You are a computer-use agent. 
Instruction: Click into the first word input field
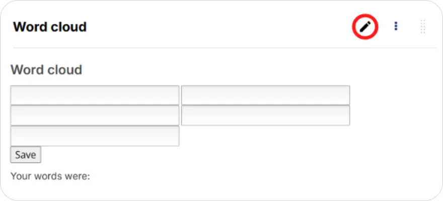tap(95, 95)
